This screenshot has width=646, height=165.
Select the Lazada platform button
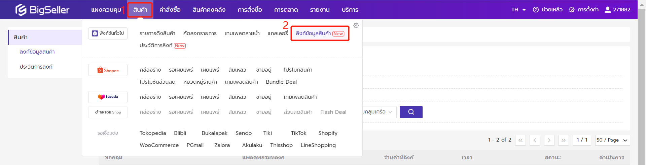coord(108,97)
